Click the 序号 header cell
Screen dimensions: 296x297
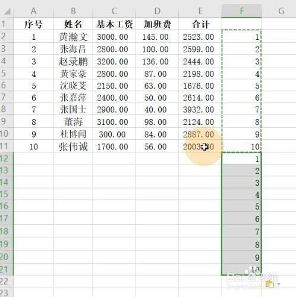pyautogui.click(x=33, y=24)
